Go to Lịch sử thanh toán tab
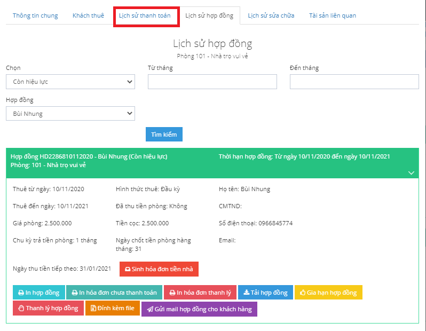This screenshot has width=426, height=331. tap(145, 15)
